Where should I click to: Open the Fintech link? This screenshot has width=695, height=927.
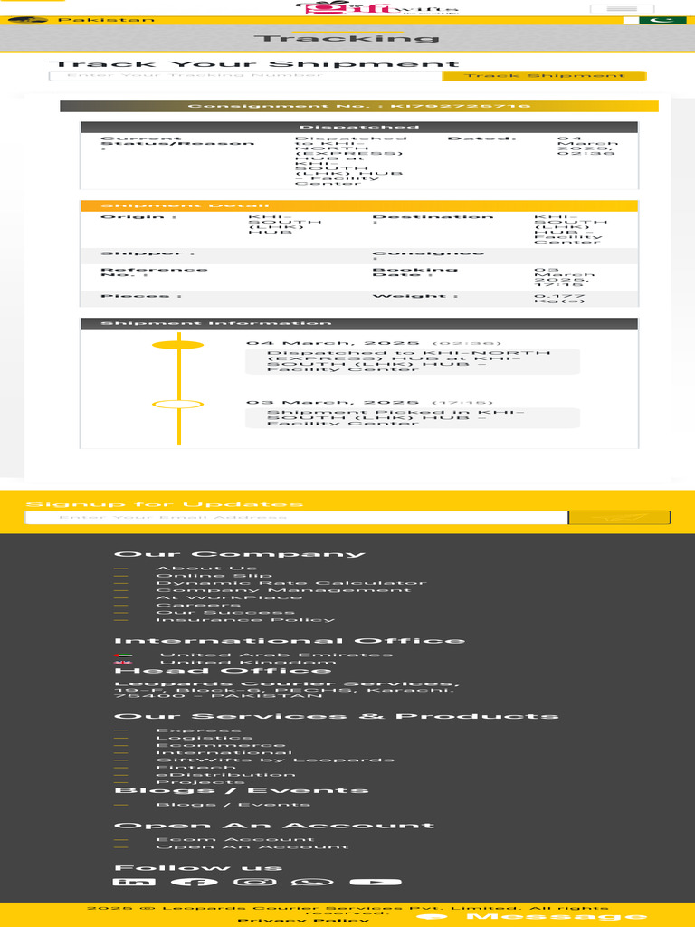(x=195, y=768)
